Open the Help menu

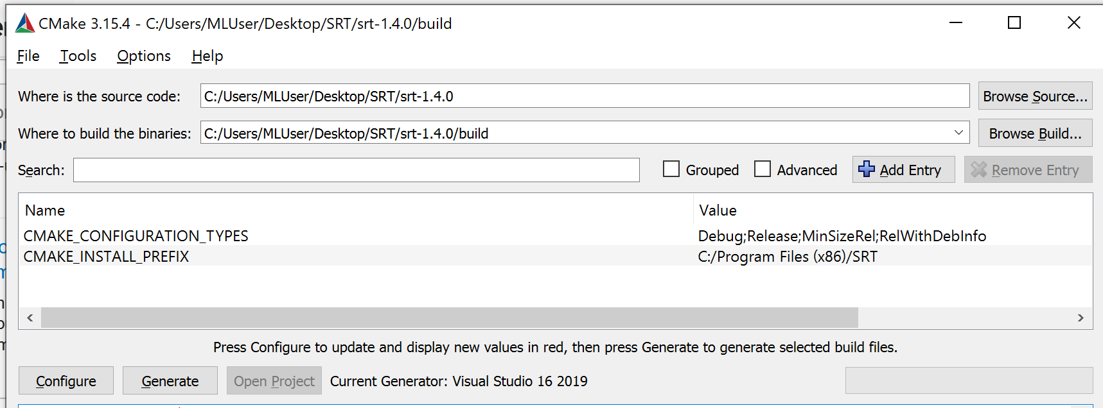[207, 56]
